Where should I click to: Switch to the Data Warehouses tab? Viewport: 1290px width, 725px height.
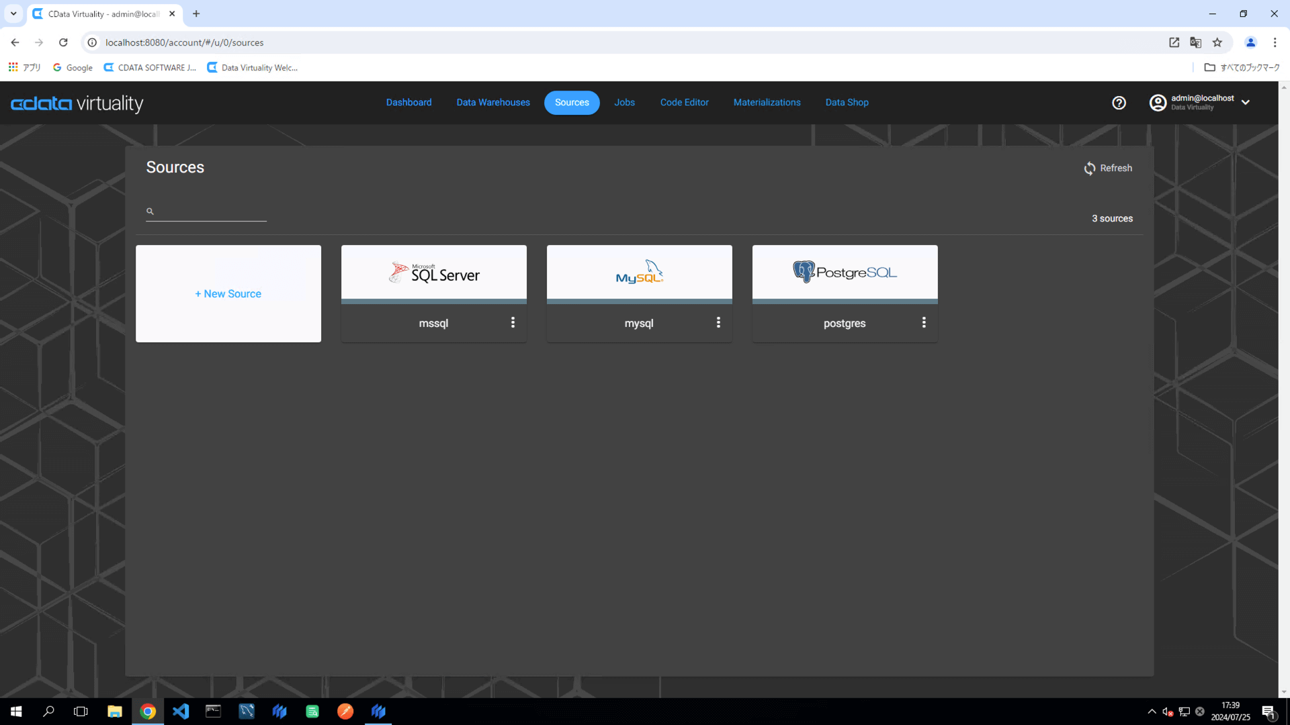pyautogui.click(x=492, y=102)
